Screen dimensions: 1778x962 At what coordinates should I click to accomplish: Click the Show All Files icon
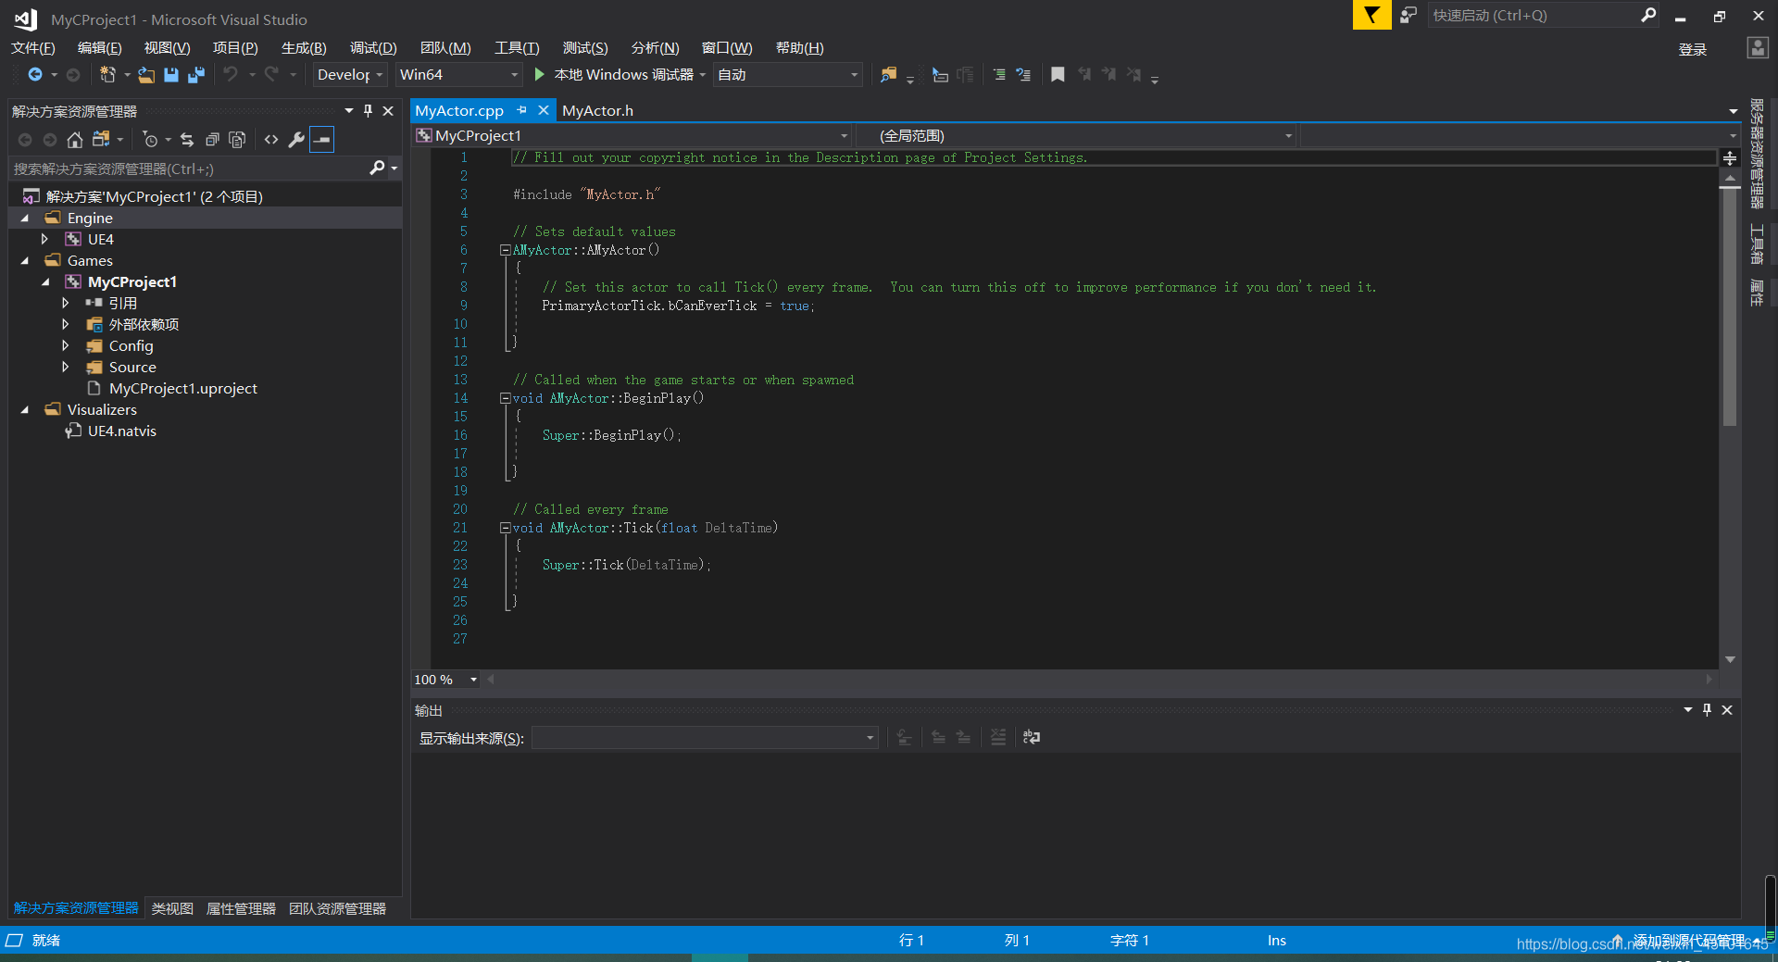click(x=237, y=140)
